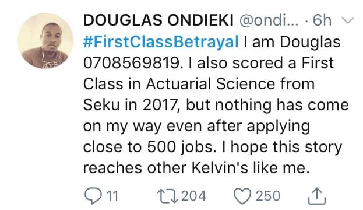Click 'reaches other Kelvin's like me' line
Image resolution: width=363 pixels, height=210 pixels.
(x=196, y=168)
